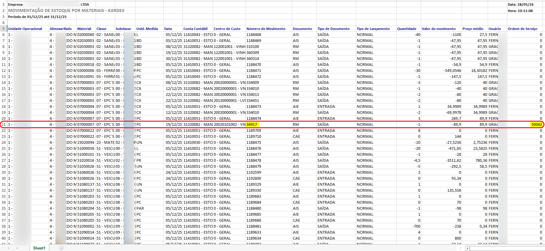Add a new sheet with the plus button
545x251 pixels.
[61, 248]
